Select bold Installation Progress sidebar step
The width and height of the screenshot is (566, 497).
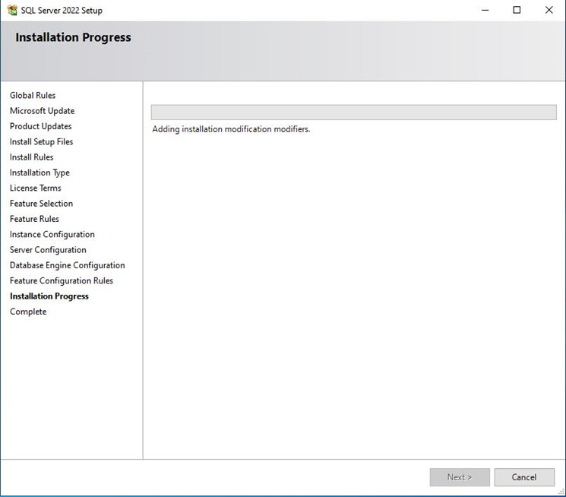[49, 296]
